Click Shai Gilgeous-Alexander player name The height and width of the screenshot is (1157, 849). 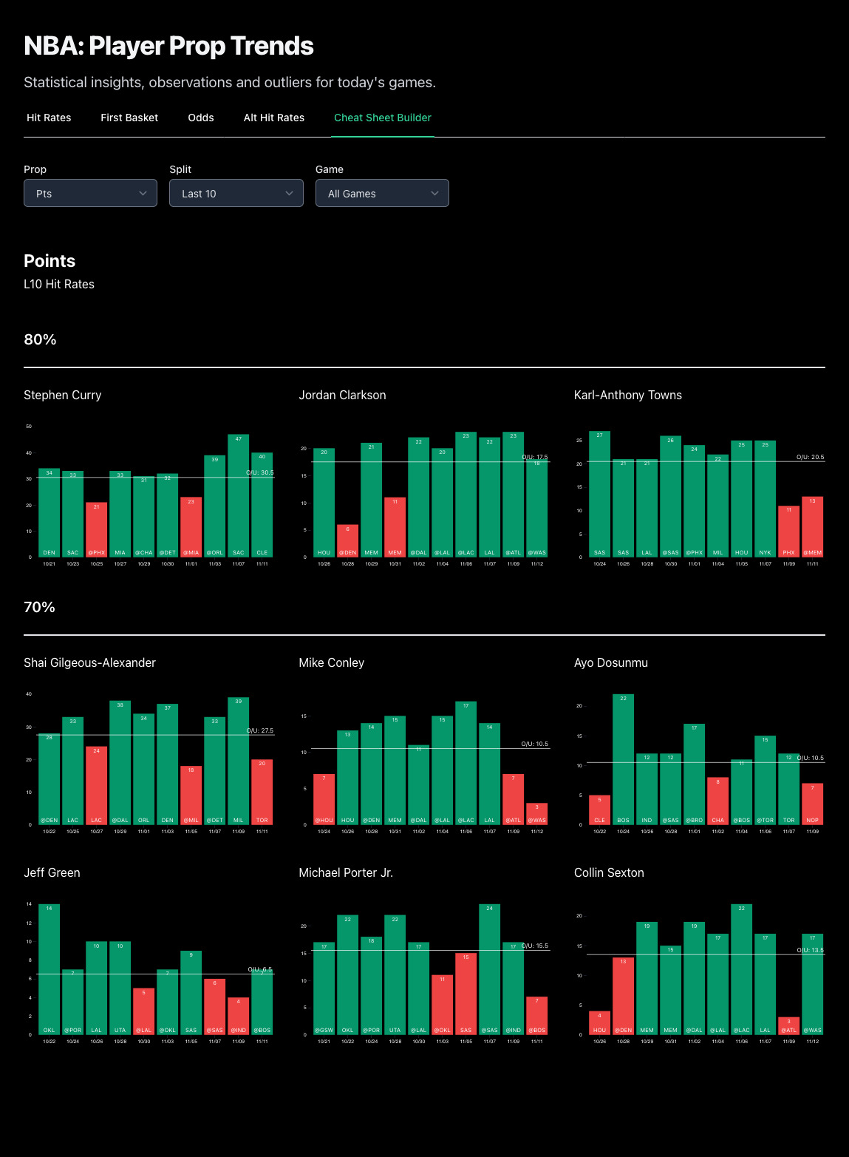point(89,662)
